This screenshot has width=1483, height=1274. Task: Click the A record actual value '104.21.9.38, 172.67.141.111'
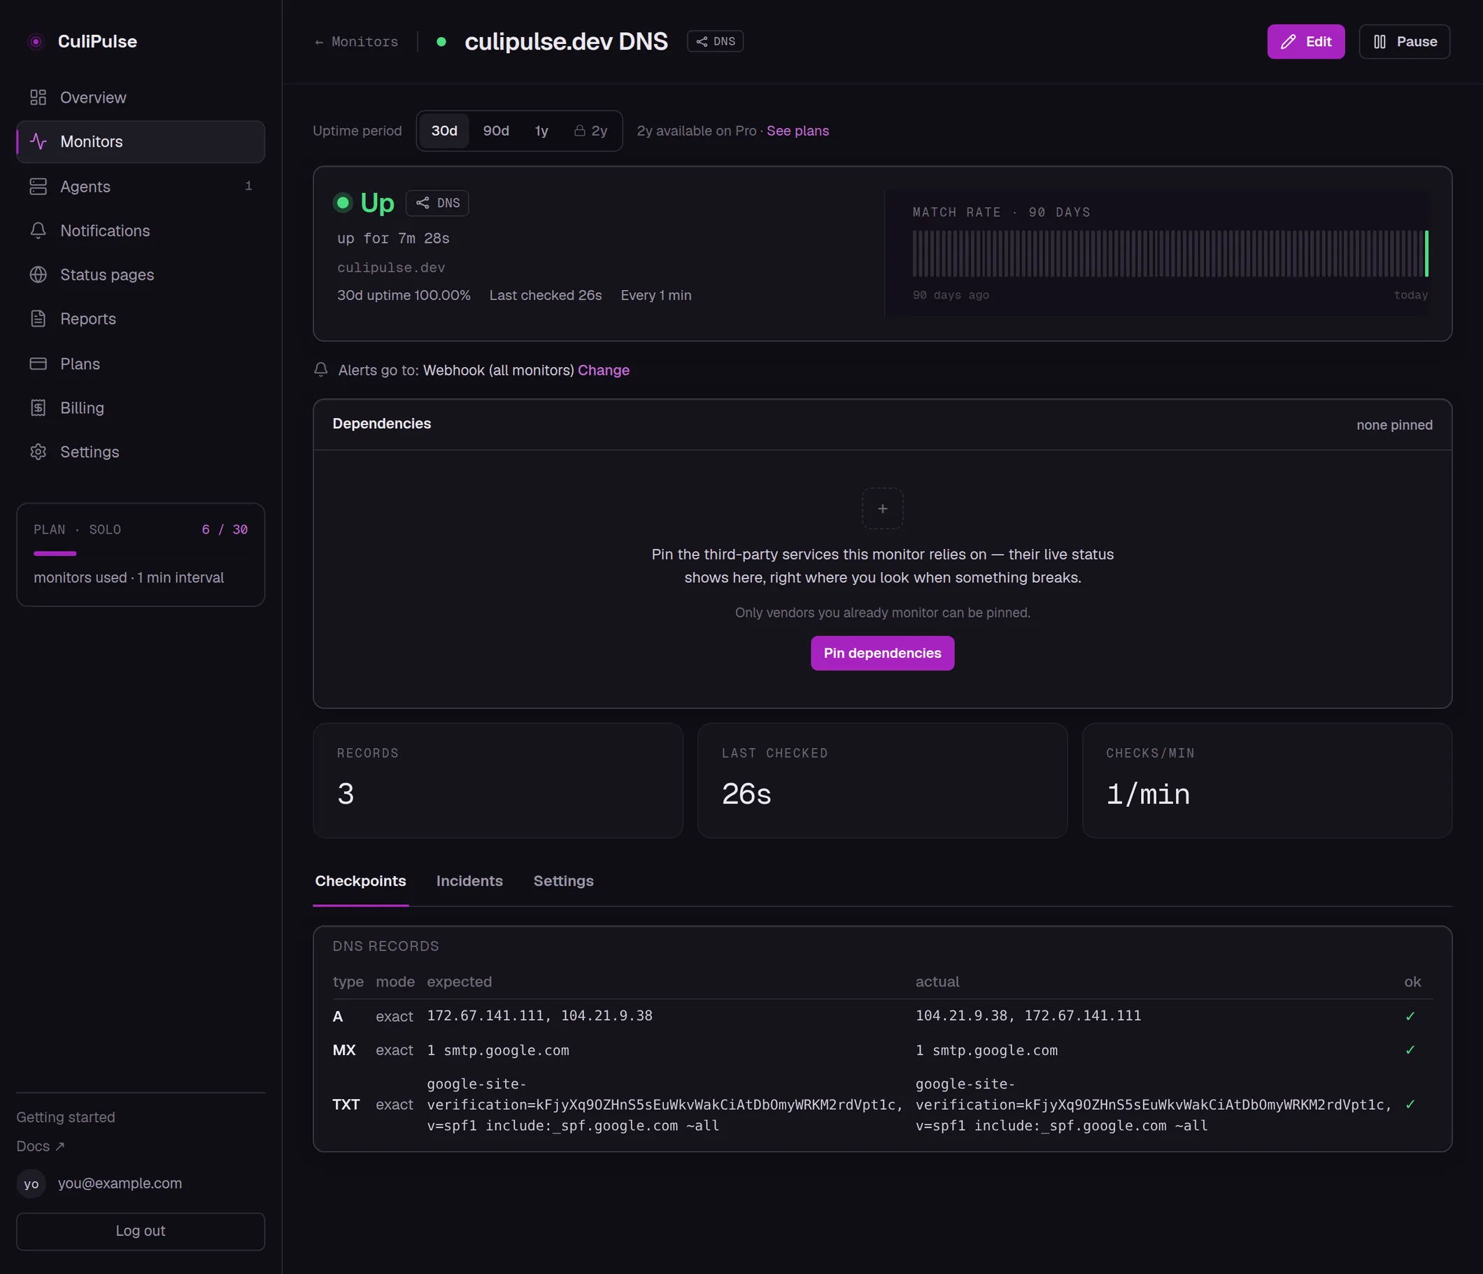tap(1028, 1016)
